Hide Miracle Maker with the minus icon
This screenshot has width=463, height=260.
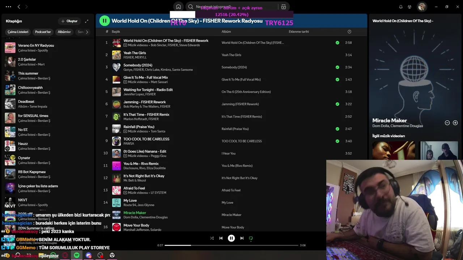(x=447, y=123)
